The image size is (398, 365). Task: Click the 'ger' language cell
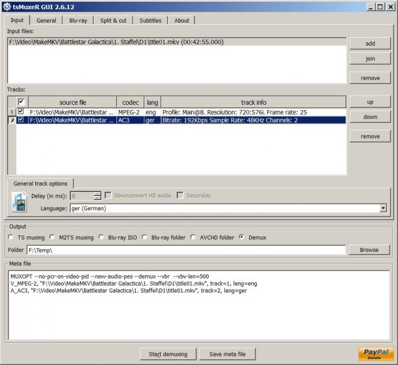152,120
